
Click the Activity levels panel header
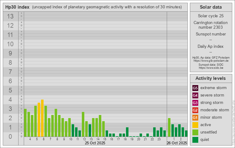211,78
